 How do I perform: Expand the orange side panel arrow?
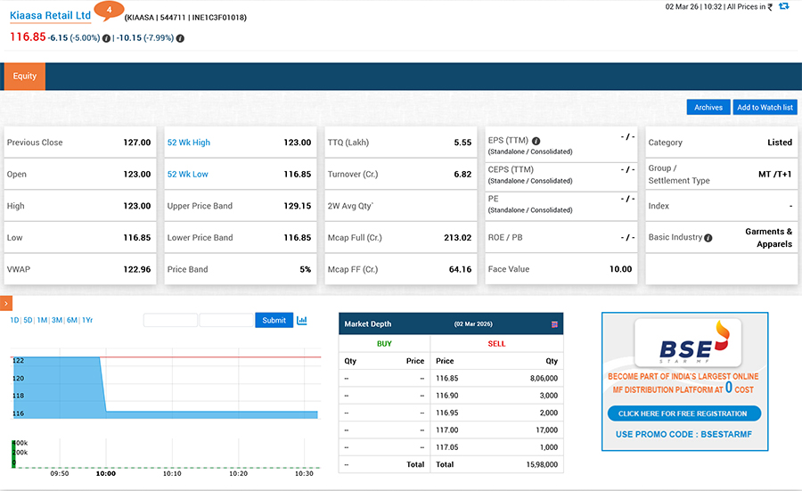[x=5, y=304]
